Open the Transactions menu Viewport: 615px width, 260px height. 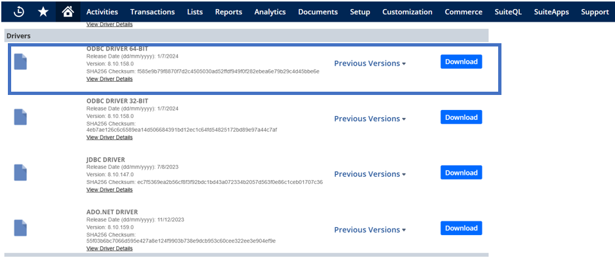(x=152, y=12)
